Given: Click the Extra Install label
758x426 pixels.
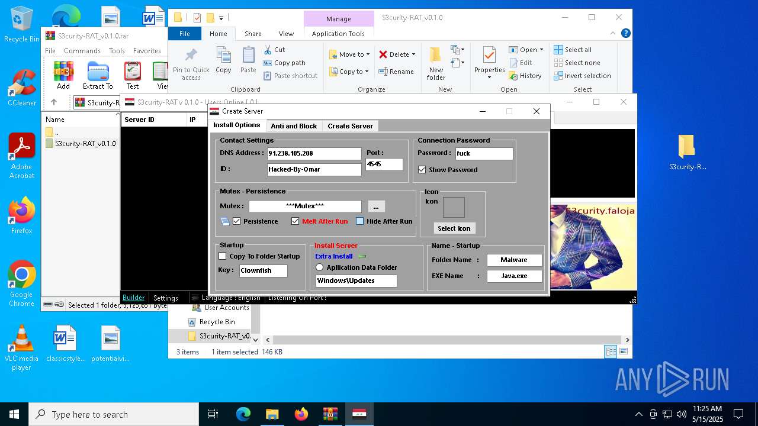Looking at the screenshot, I should tap(334, 256).
